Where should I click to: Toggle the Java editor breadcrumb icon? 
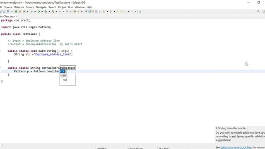coord(86,12)
